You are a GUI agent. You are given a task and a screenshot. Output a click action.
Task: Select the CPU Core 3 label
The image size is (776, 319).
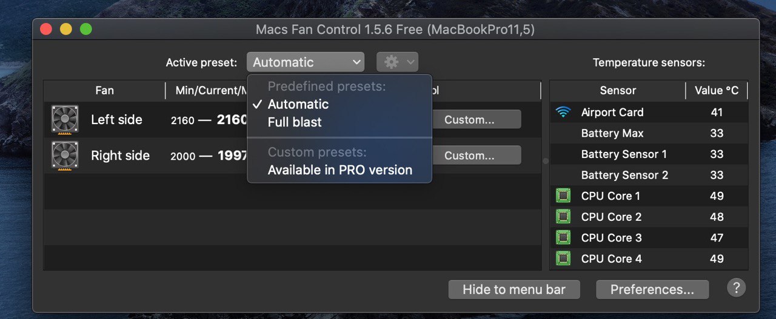click(611, 237)
